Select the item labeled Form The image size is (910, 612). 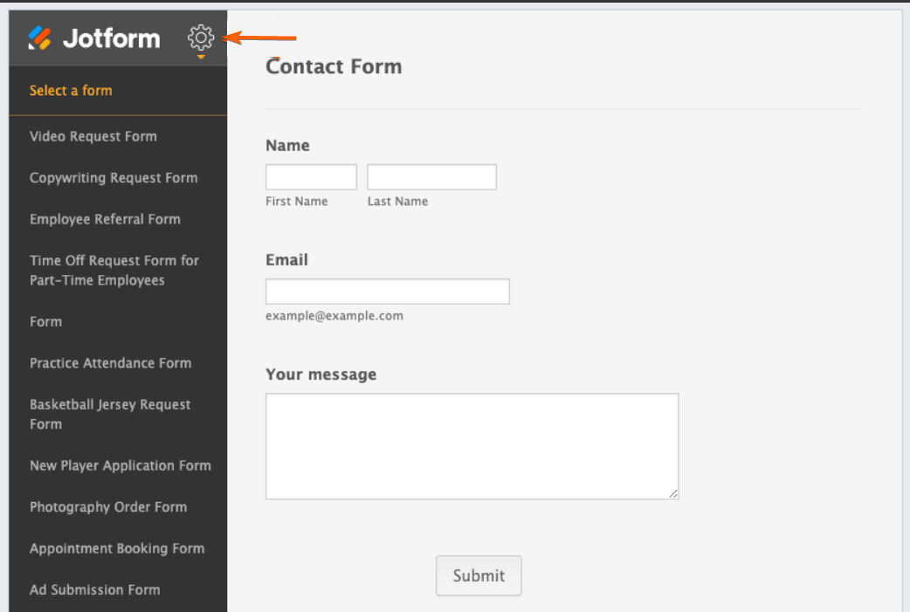click(45, 322)
